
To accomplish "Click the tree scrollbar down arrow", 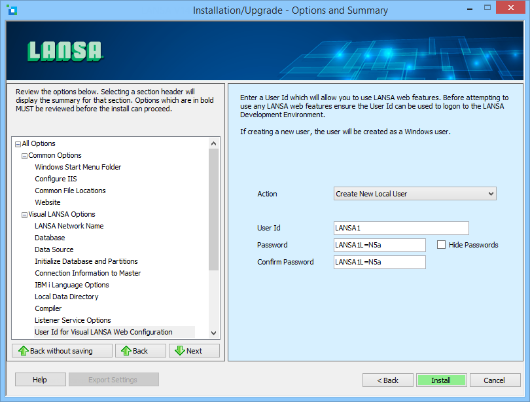I will point(213,333).
